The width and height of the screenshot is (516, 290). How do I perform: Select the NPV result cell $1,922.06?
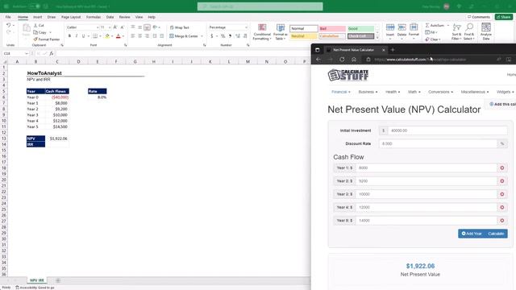[x=57, y=139]
